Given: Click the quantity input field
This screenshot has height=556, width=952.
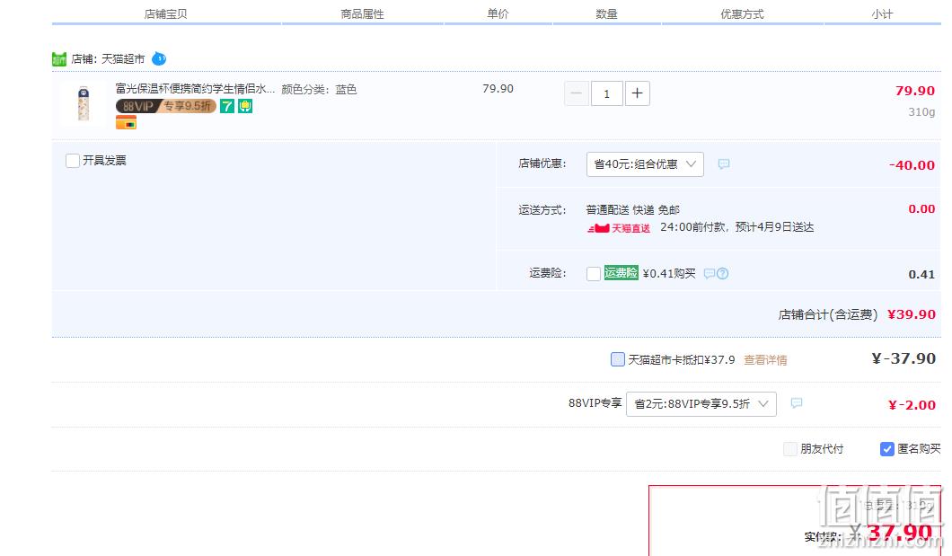Looking at the screenshot, I should (x=606, y=93).
